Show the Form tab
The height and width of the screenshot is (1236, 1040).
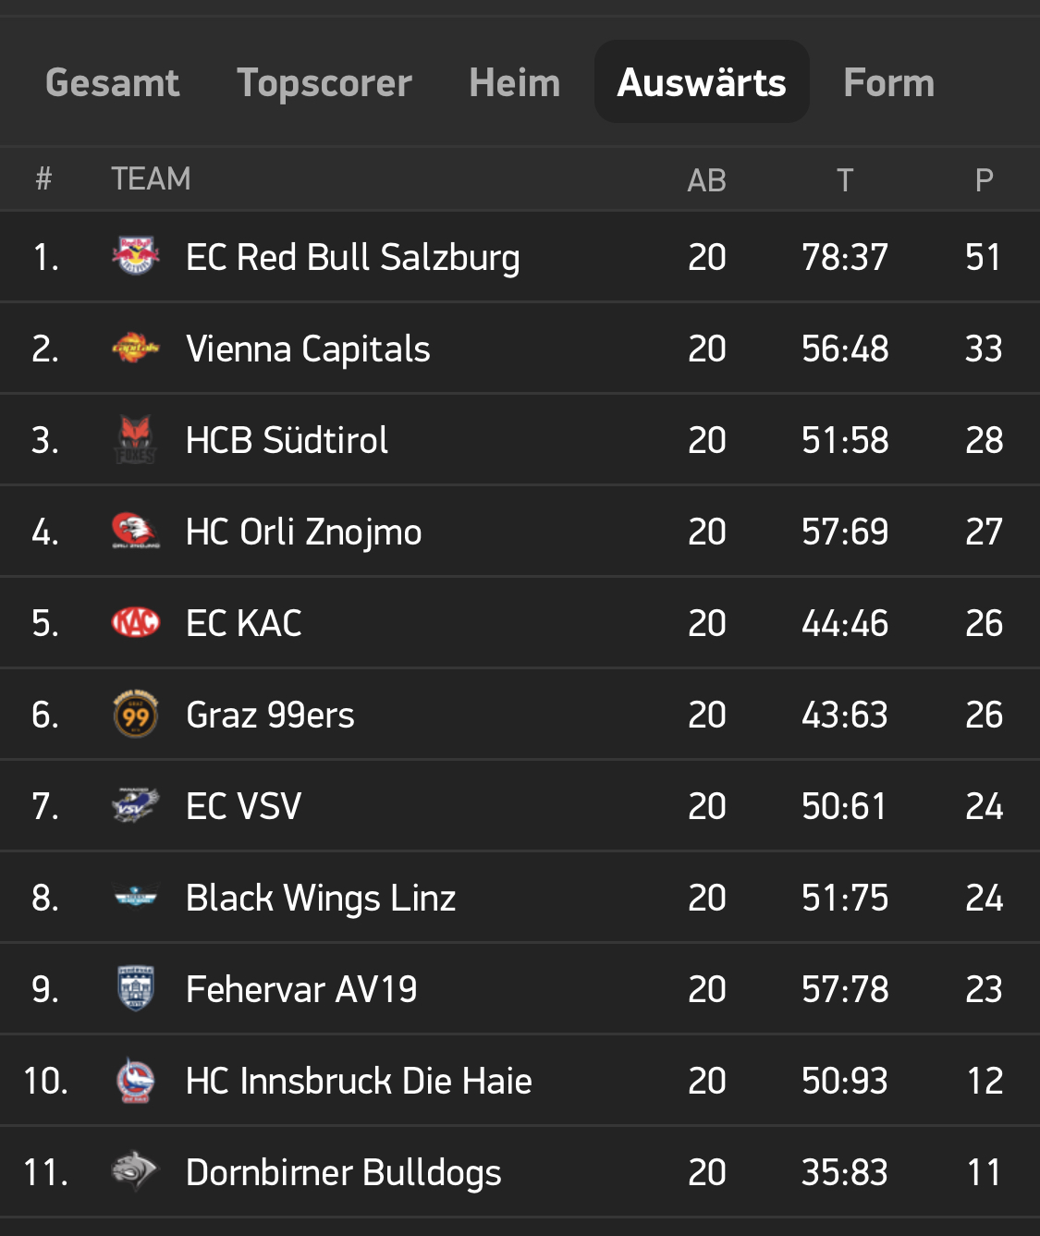(888, 83)
